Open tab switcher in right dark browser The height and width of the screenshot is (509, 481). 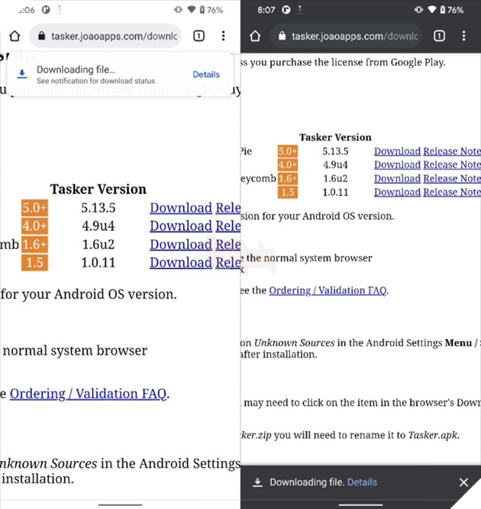(x=439, y=36)
